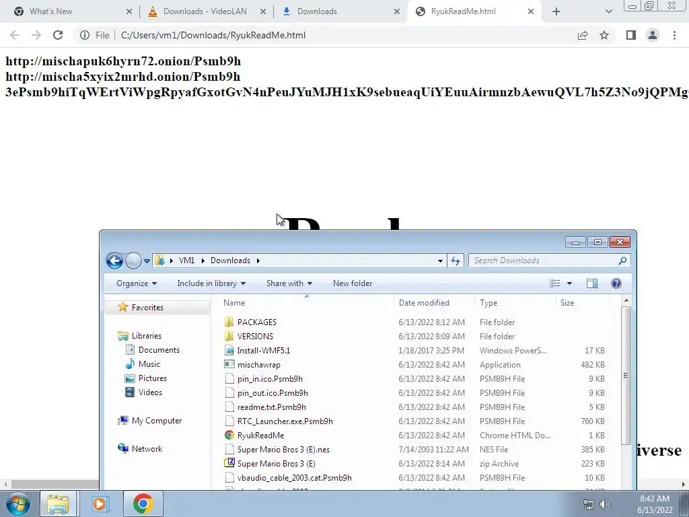This screenshot has height=517, width=689.
Task: Select the Install-WMF5.1 script file
Action: pyautogui.click(x=263, y=350)
